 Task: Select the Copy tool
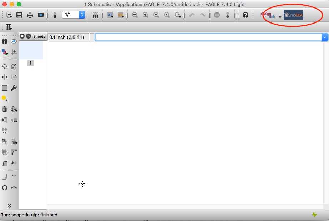(x=14, y=66)
